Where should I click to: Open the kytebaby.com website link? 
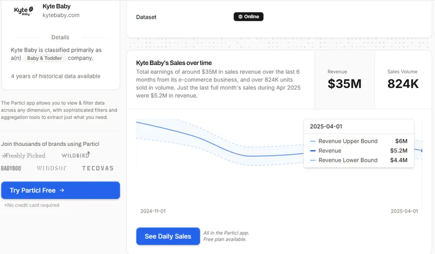61,15
